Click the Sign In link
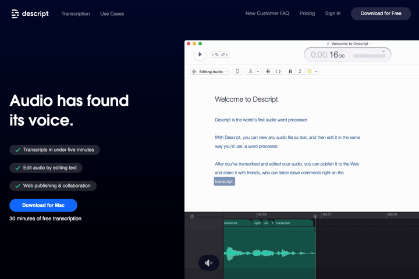This screenshot has height=279, width=419. pos(333,13)
